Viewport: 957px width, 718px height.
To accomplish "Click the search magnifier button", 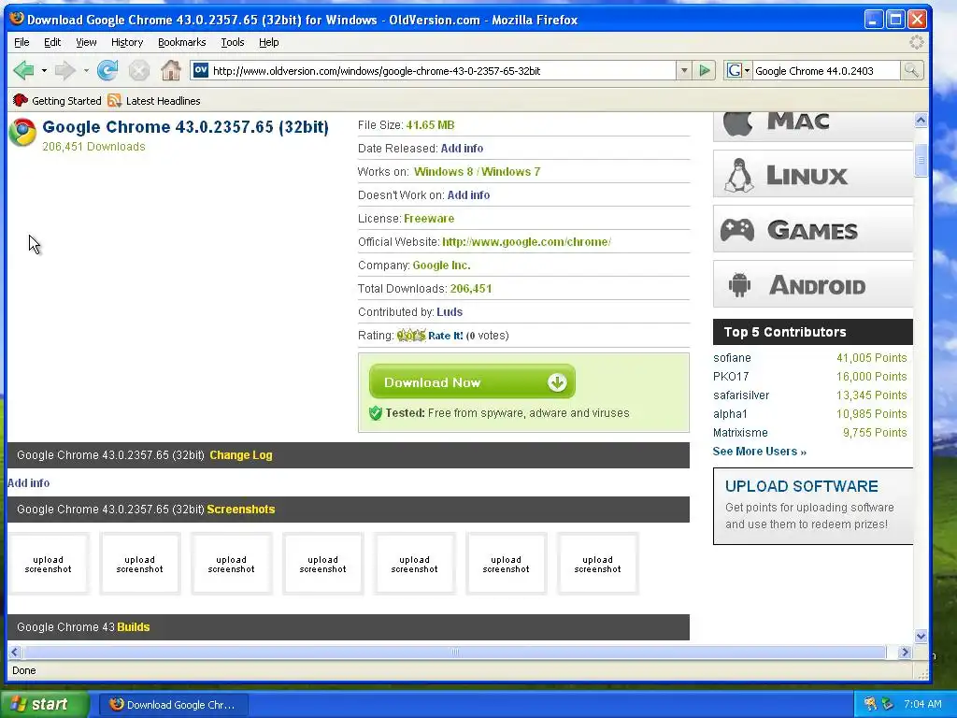I will (x=911, y=71).
